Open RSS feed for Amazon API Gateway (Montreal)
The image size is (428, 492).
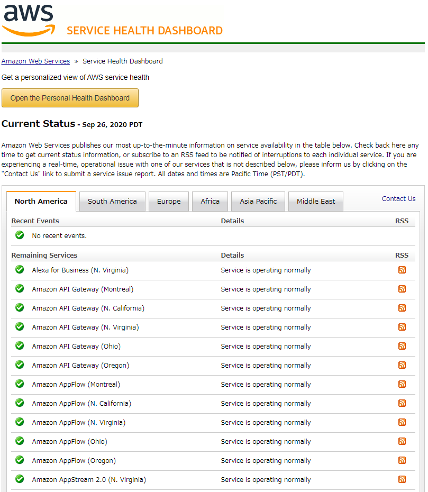pos(402,289)
